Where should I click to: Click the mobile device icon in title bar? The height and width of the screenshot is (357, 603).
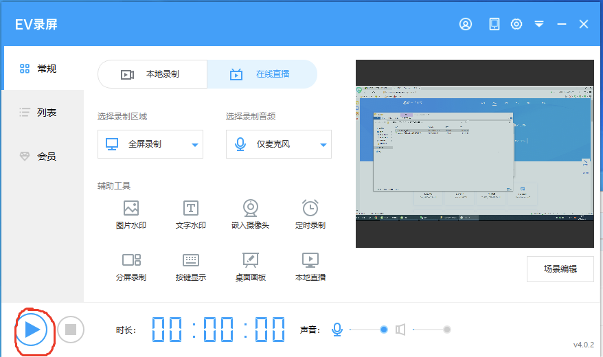point(494,24)
